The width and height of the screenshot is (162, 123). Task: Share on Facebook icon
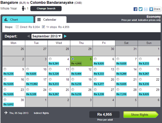[x=136, y=9]
